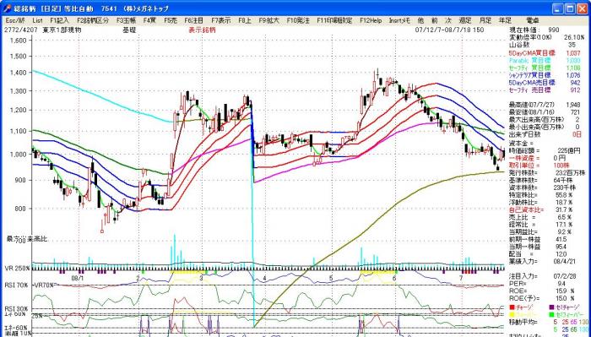The height and width of the screenshot is (337, 591).
Task: Click F9拡大 to enlarge the chart
Action: click(269, 21)
